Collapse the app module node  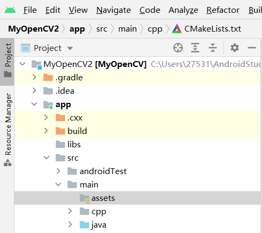coord(34,104)
